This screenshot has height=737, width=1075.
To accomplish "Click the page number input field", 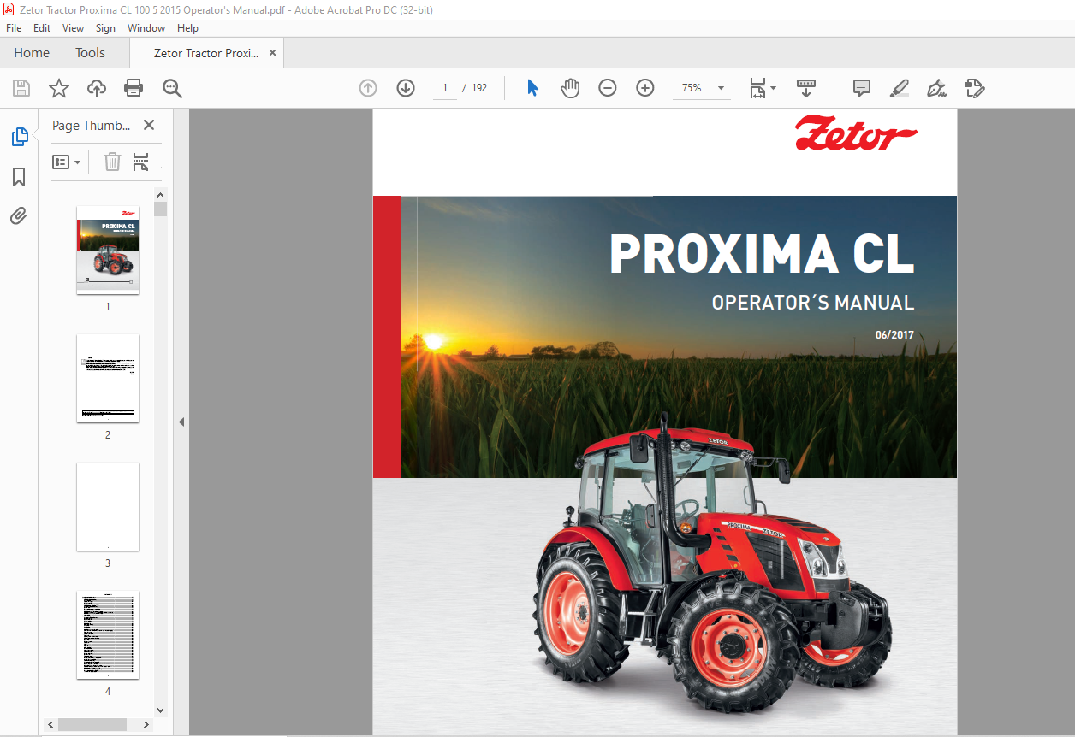I will [x=445, y=88].
